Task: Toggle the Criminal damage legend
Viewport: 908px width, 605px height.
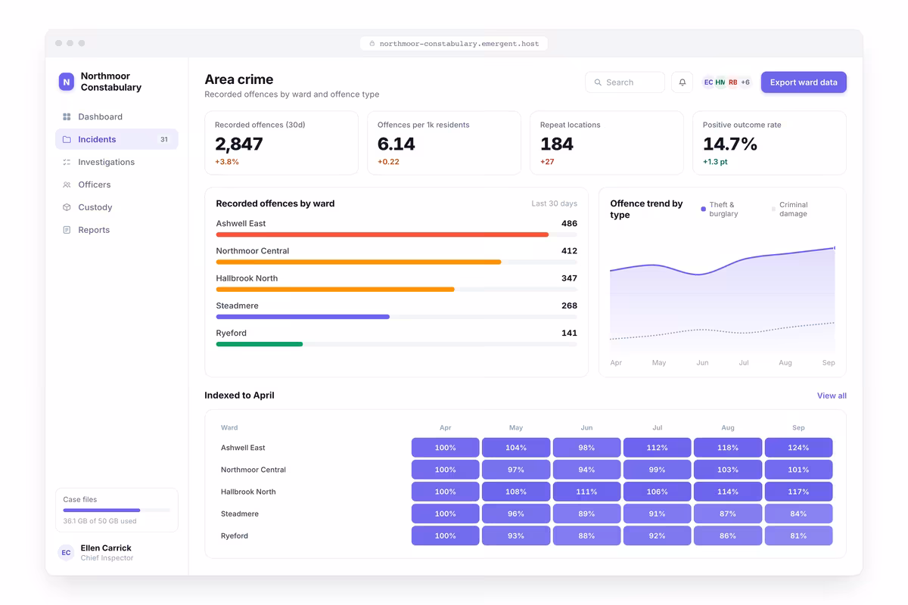Action: click(x=789, y=209)
